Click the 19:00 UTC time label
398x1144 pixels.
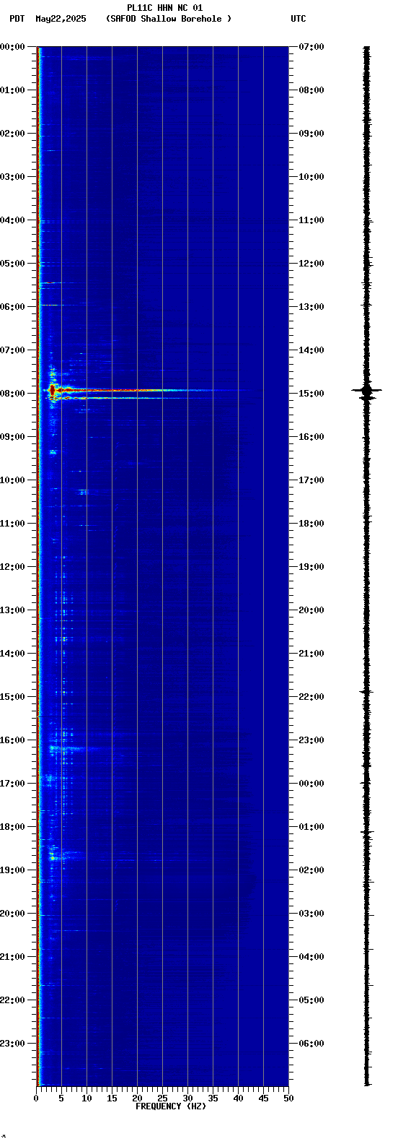(311, 567)
